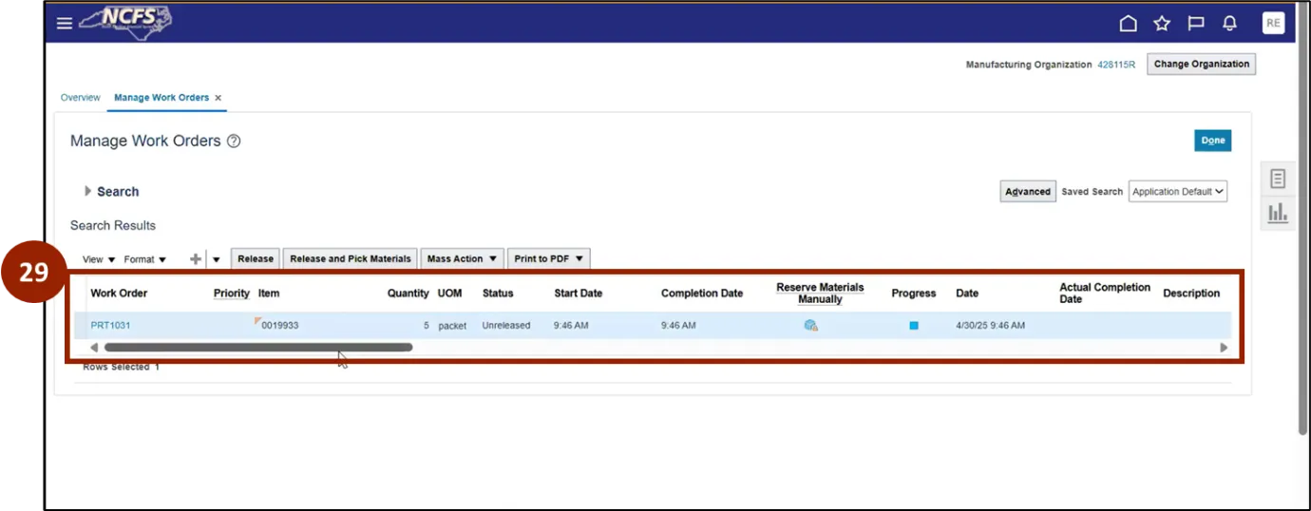The image size is (1311, 511).
Task: Click Reserve Materials Manually column header
Action: pyautogui.click(x=820, y=293)
